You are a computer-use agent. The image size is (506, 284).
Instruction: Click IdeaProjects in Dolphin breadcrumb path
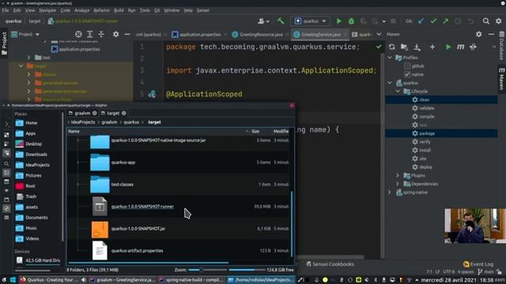83,122
